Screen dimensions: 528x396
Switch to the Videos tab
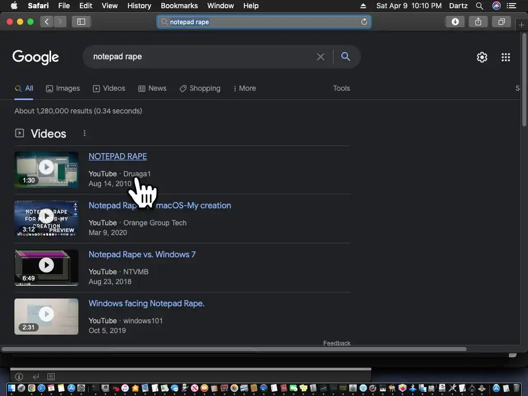point(109,88)
